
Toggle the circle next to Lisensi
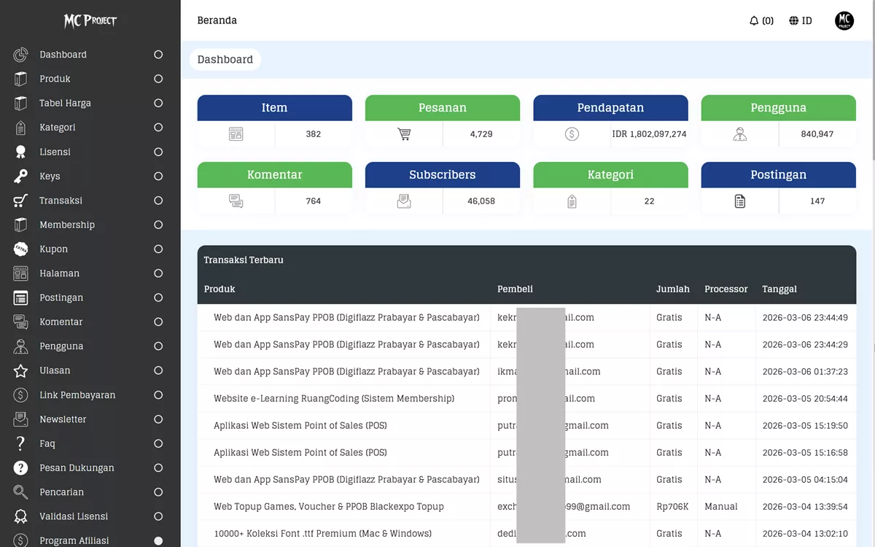click(x=158, y=152)
